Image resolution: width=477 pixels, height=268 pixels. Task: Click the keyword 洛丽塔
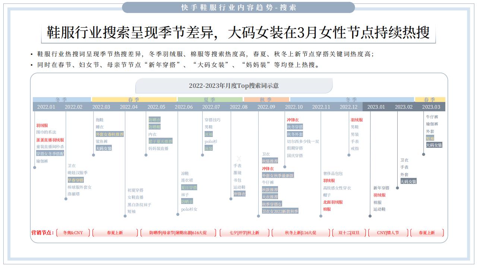[73, 194]
